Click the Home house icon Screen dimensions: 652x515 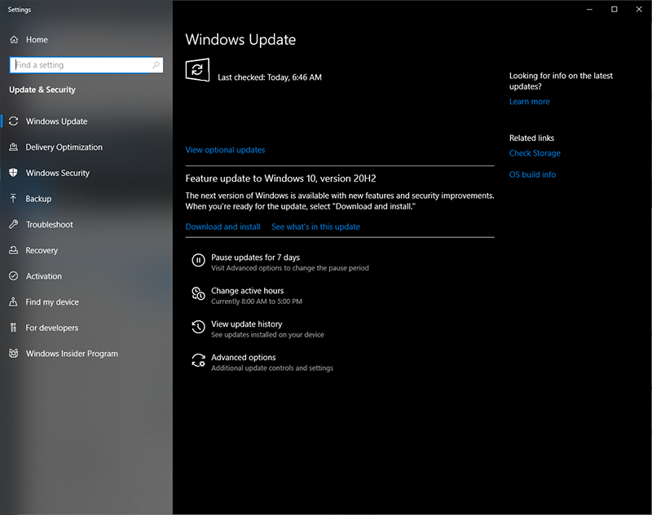tap(14, 39)
